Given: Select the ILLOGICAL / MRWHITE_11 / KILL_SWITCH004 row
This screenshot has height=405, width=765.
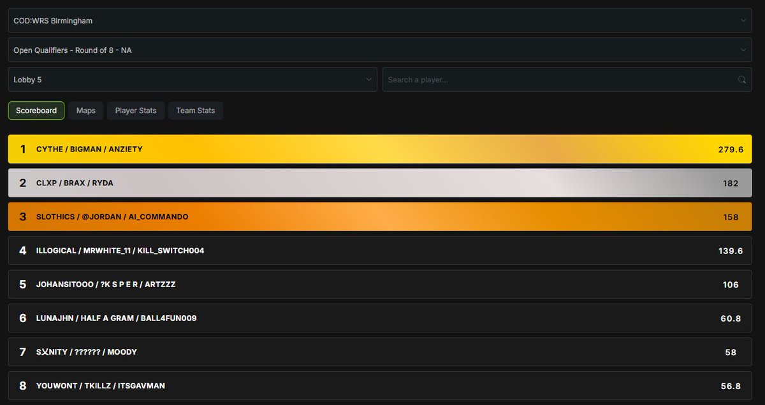Looking at the screenshot, I should [380, 250].
